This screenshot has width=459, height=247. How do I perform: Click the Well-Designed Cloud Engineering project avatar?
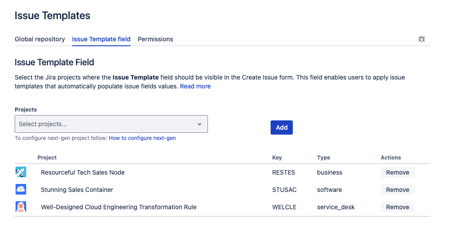pos(21,207)
